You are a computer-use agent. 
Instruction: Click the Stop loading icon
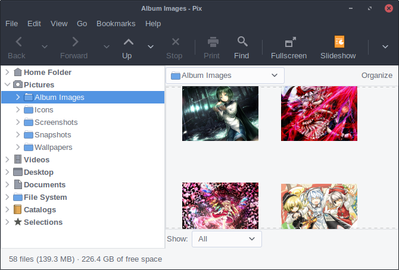175,42
